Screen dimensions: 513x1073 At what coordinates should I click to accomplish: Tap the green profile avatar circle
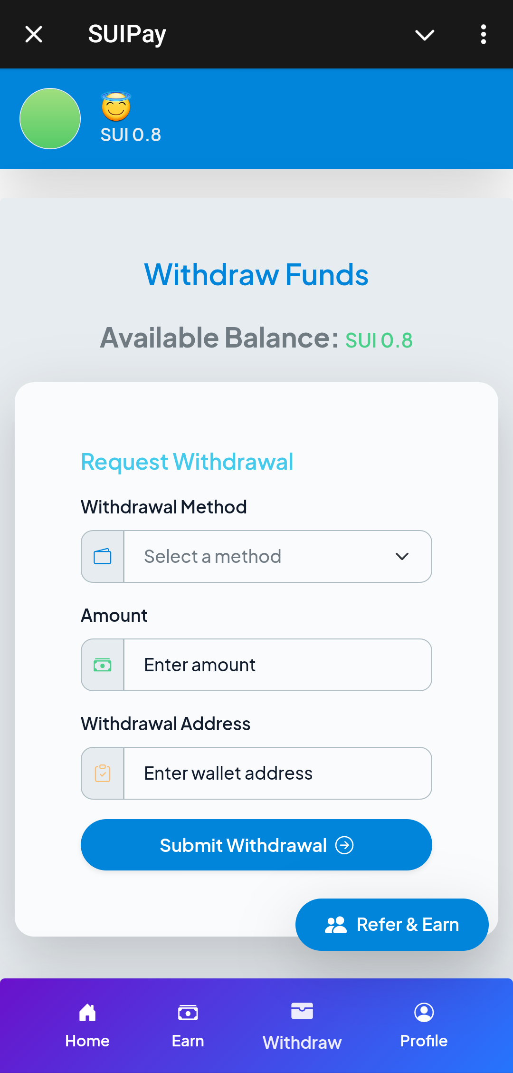point(50,118)
